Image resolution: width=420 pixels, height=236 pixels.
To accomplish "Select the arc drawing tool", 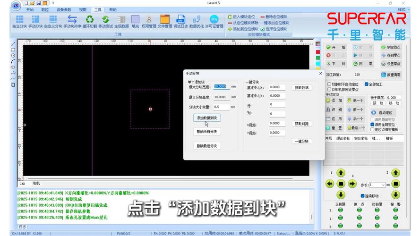I will coord(13,61).
